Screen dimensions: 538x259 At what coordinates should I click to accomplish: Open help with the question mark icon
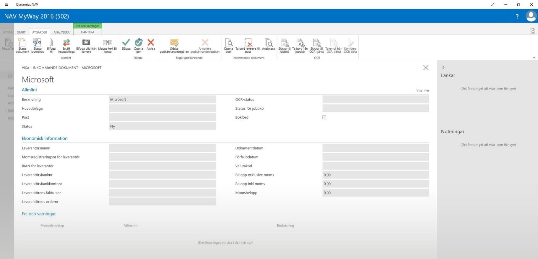pos(517,16)
